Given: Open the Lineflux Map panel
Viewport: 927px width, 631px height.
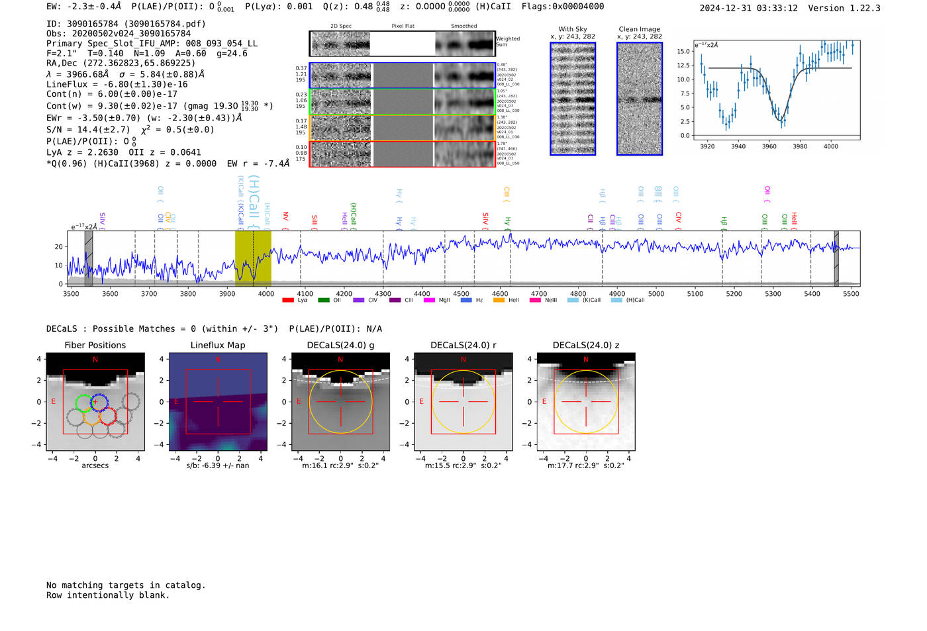Looking at the screenshot, I should pyautogui.click(x=218, y=402).
